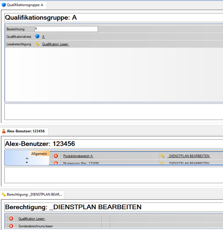Viewport: 223px width, 230px height.
Task: Open the Produktionsbereich A link
Action: pyautogui.click(x=78, y=156)
